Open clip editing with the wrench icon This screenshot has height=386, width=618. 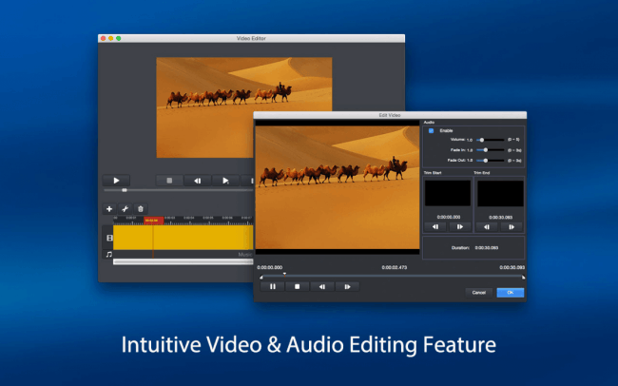(x=125, y=208)
